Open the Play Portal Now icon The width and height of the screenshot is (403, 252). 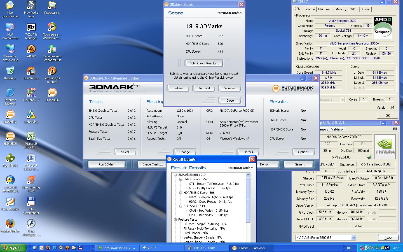click(31, 9)
